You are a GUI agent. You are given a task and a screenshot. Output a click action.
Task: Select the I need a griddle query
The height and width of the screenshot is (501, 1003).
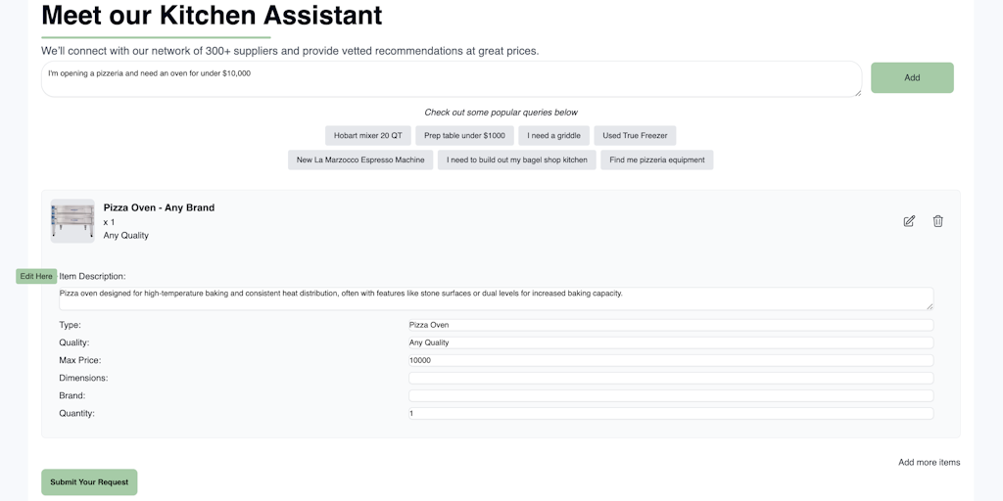[554, 135]
